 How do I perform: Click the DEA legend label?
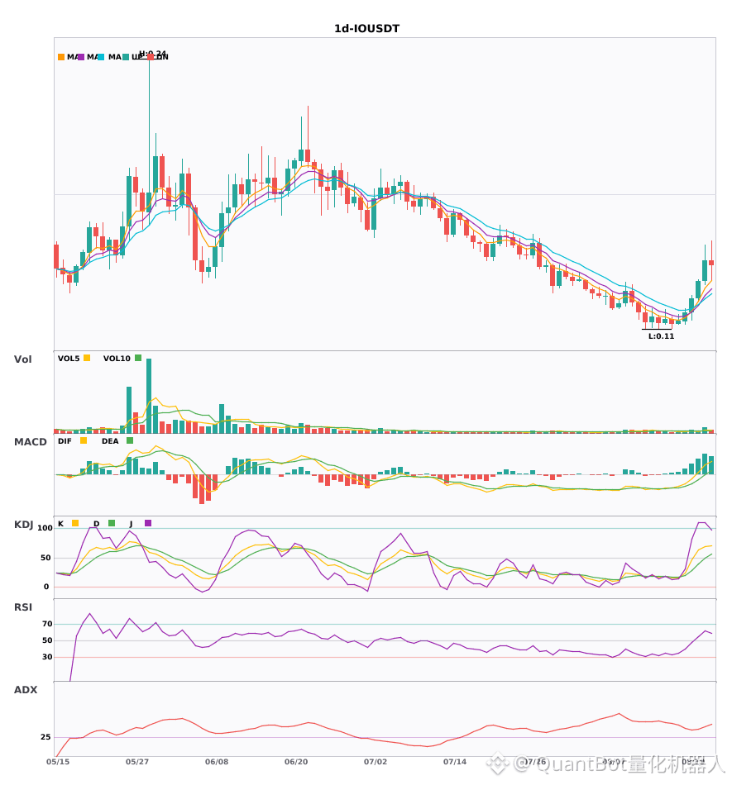coord(110,441)
